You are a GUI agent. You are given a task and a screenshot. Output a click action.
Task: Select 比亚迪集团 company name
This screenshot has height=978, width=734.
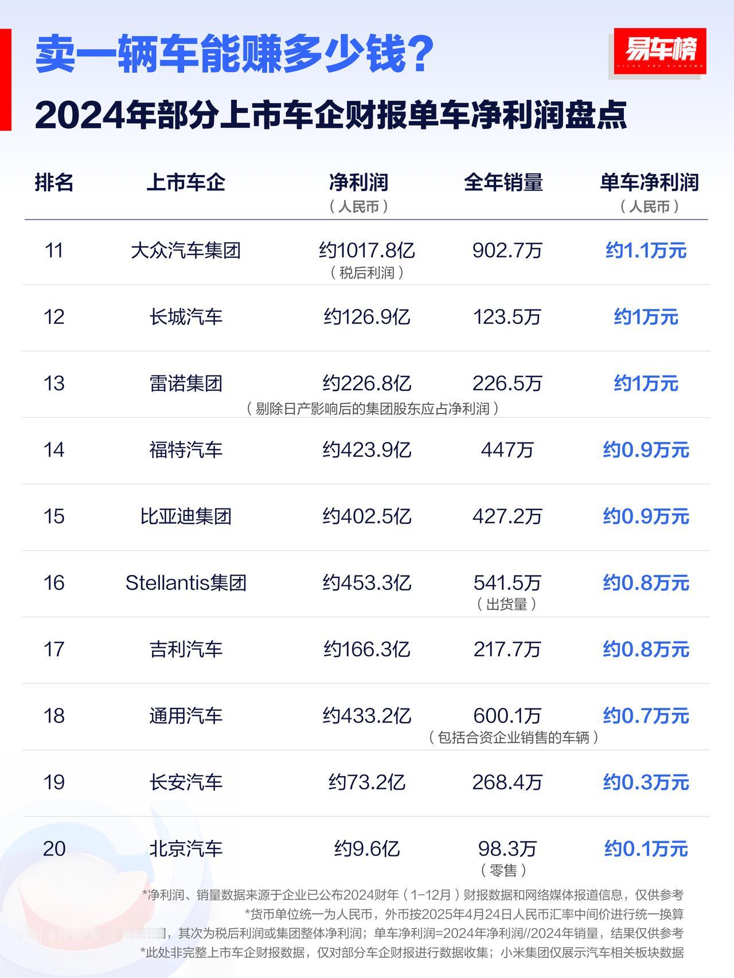coord(186,516)
